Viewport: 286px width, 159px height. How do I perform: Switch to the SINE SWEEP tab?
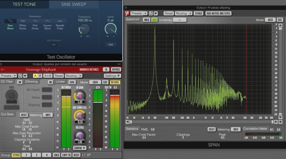(74, 4)
